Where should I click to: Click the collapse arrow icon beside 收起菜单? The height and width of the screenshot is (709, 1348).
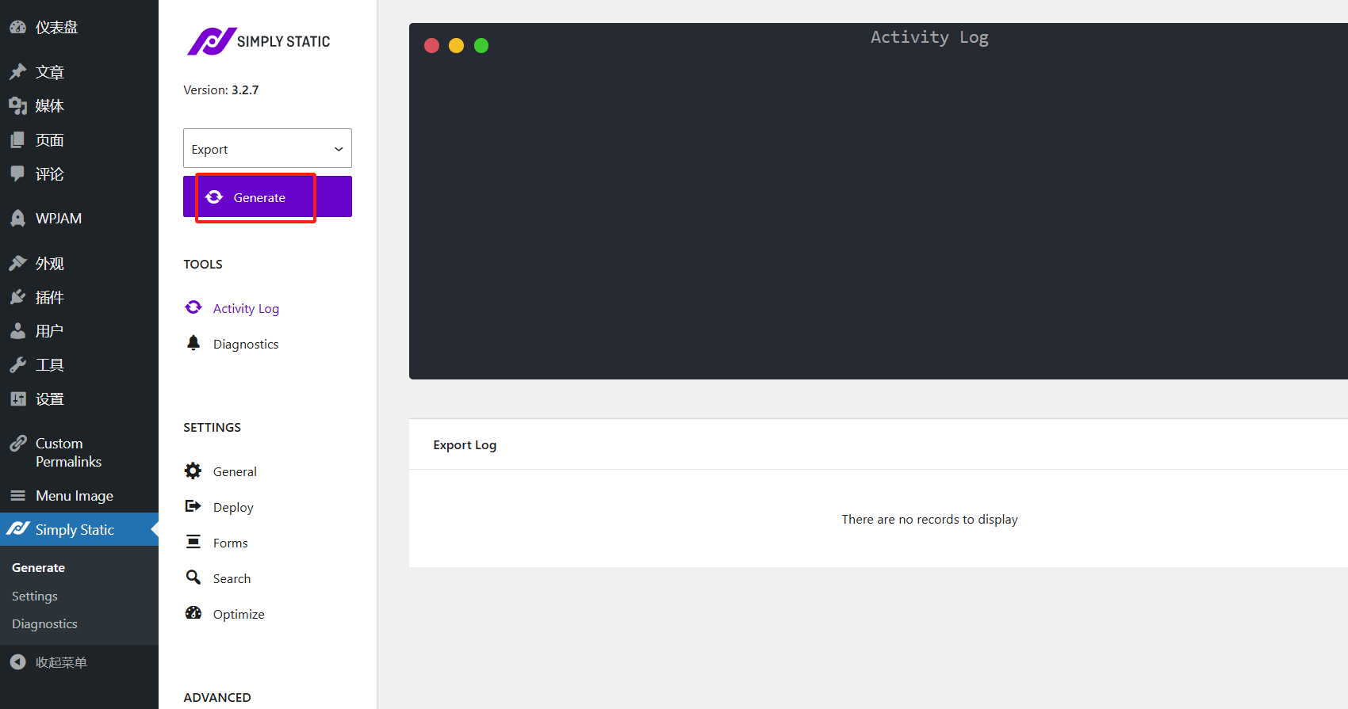[17, 662]
